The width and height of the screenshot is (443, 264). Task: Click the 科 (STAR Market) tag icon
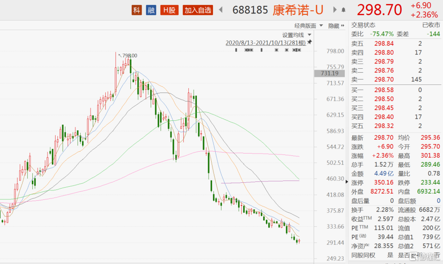pyautogui.click(x=136, y=10)
